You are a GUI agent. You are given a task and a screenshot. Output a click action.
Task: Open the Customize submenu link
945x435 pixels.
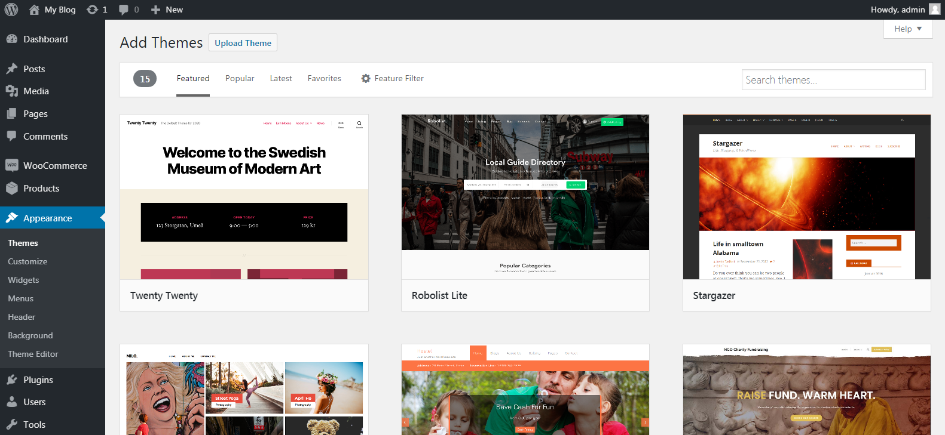point(27,261)
